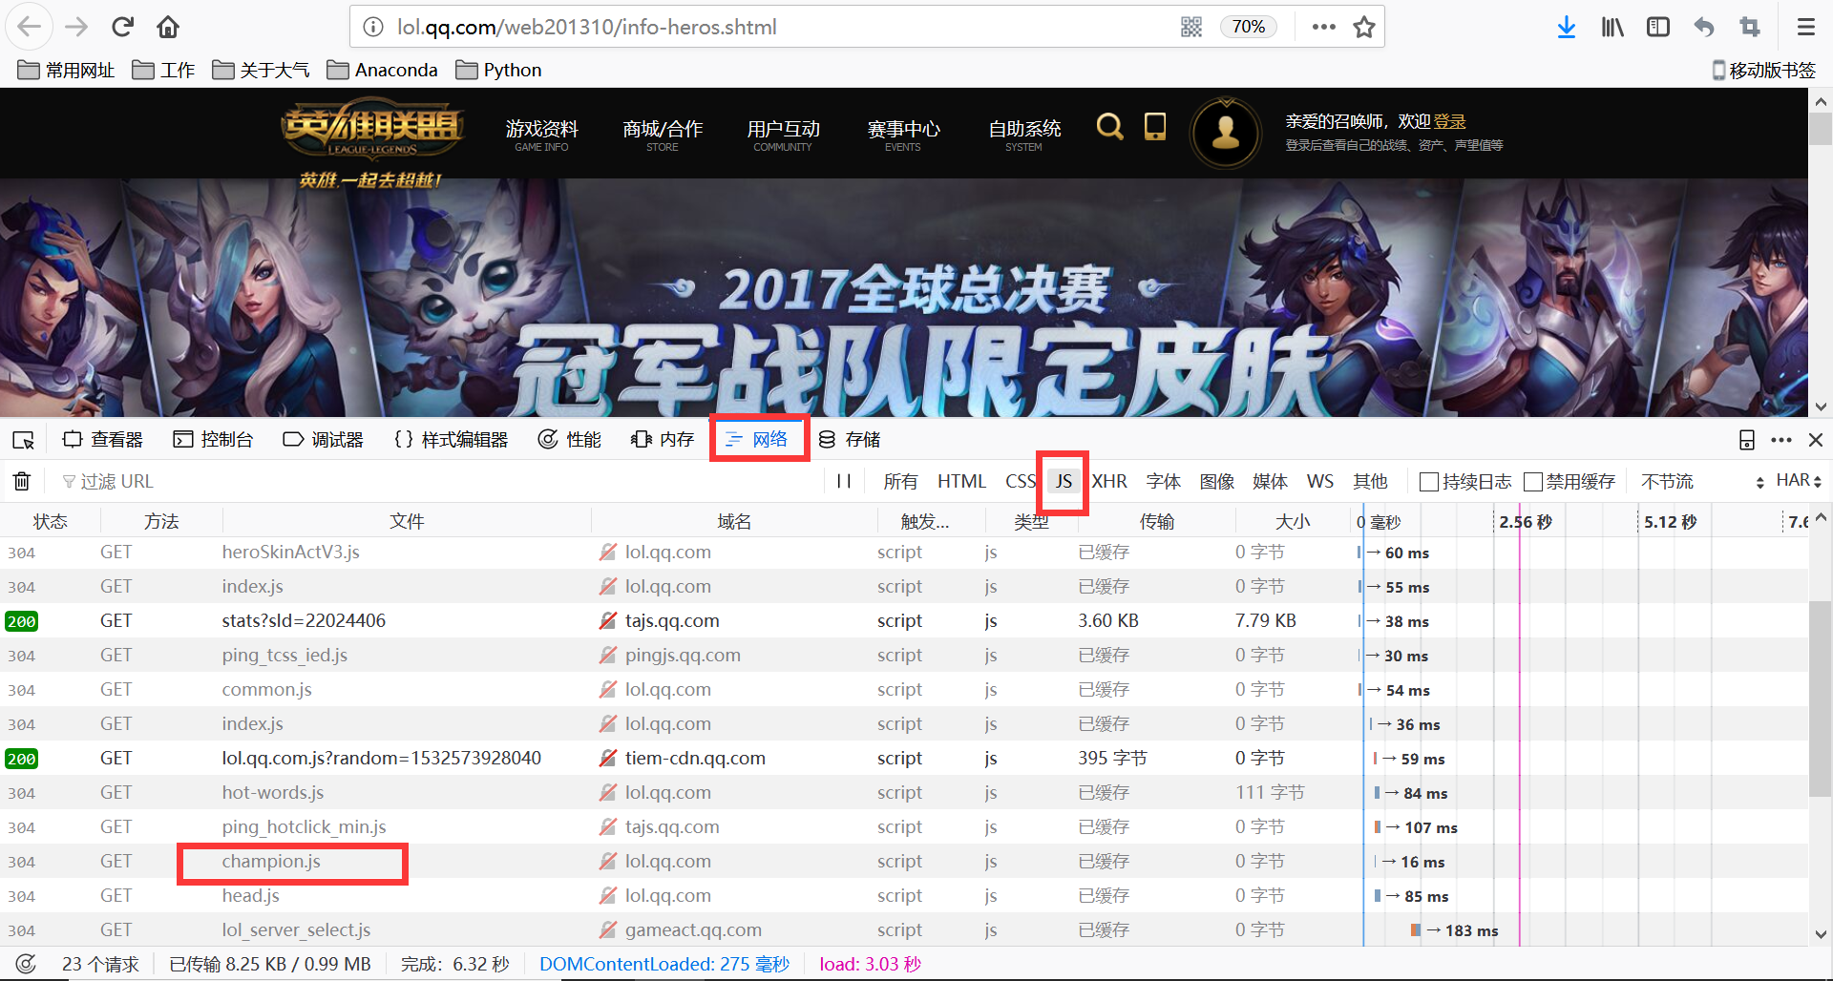Show 所有 all request types
1833x981 pixels.
(900, 481)
